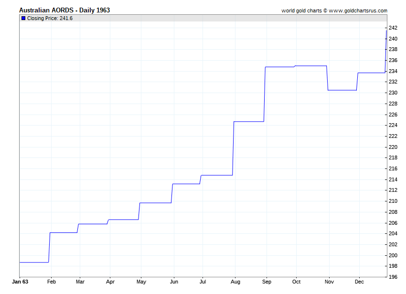Screen dimensions: 406x294
Task: Click the 196 value on the y-axis
Action: pyautogui.click(x=393, y=277)
